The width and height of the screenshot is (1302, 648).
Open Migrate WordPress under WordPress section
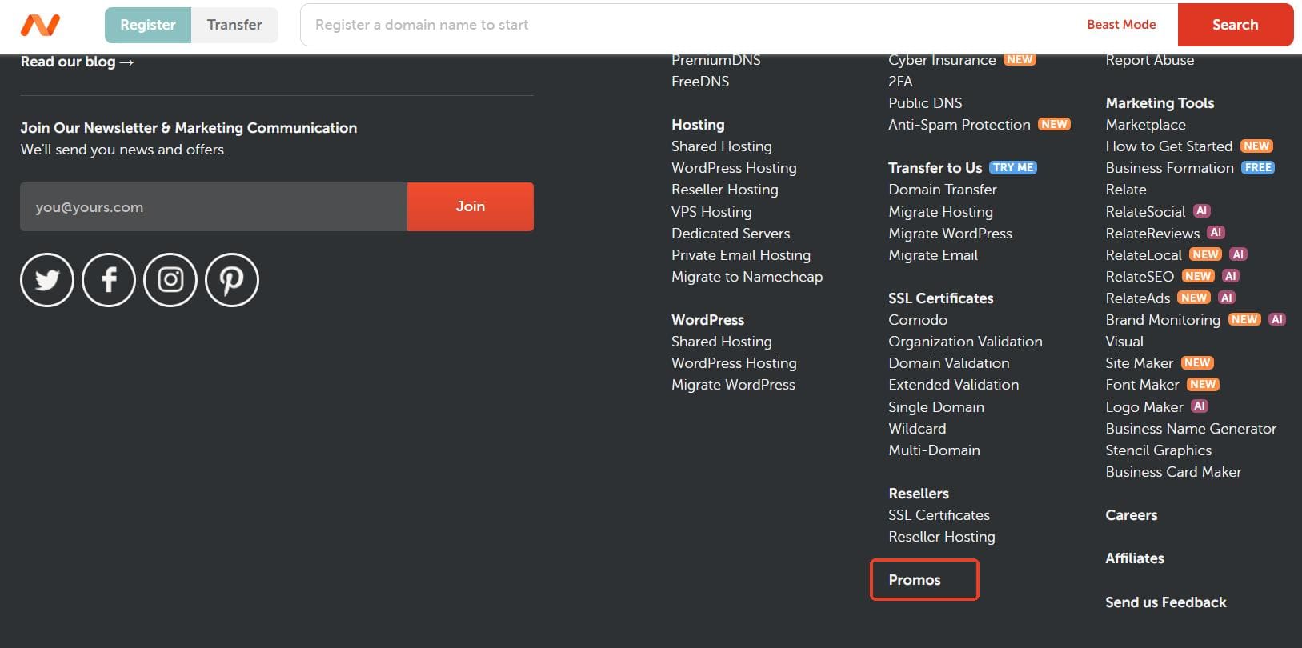pyautogui.click(x=733, y=385)
